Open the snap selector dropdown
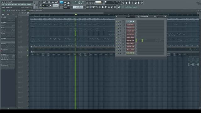The image size is (201, 113). [x=67, y=8]
